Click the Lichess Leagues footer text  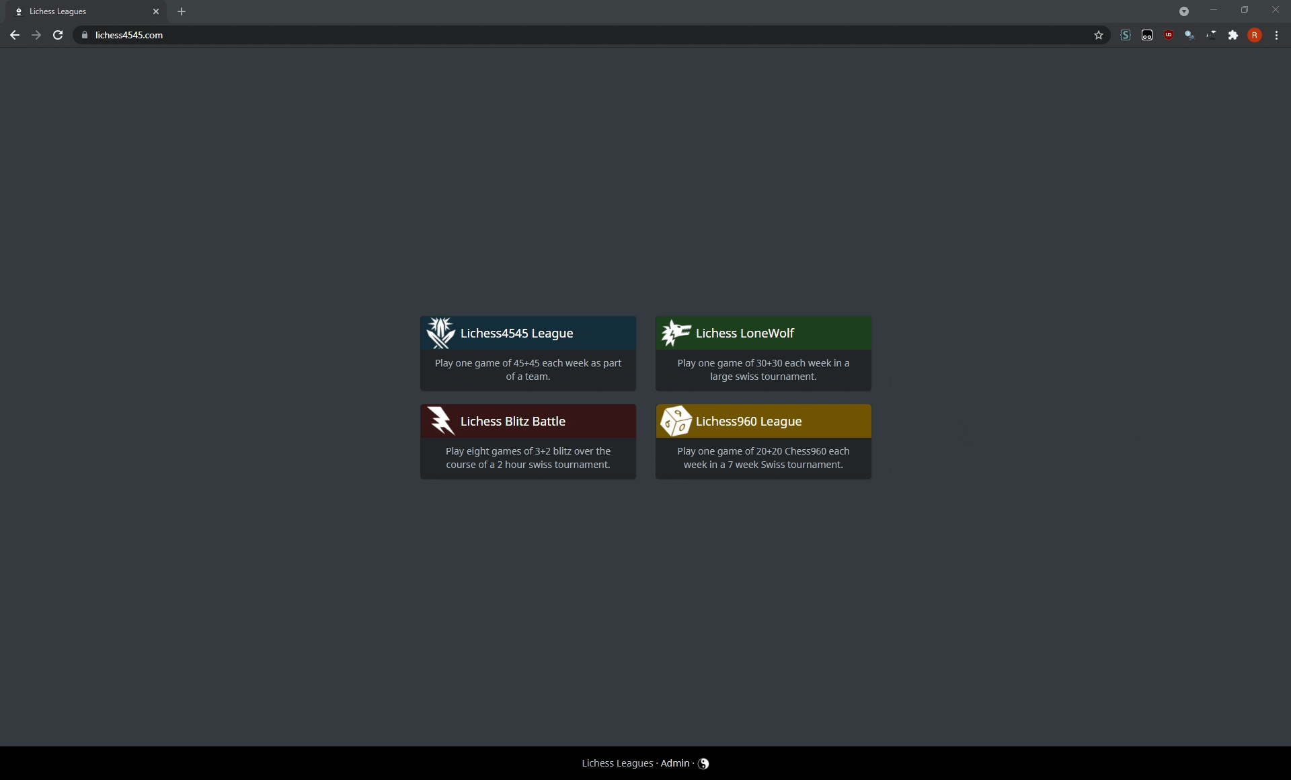617,763
